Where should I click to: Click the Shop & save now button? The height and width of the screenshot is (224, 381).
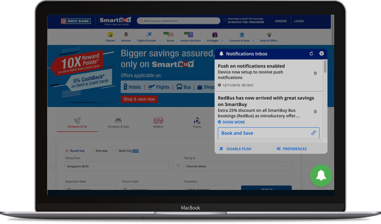[139, 99]
